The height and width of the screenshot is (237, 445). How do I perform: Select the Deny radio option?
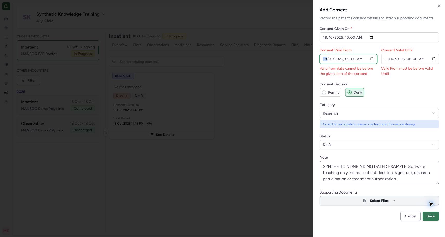(355, 92)
